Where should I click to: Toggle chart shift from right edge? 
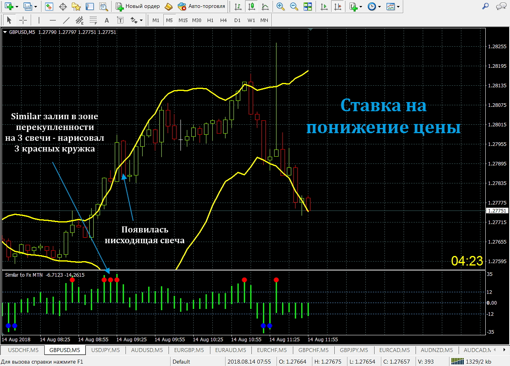[338, 6]
